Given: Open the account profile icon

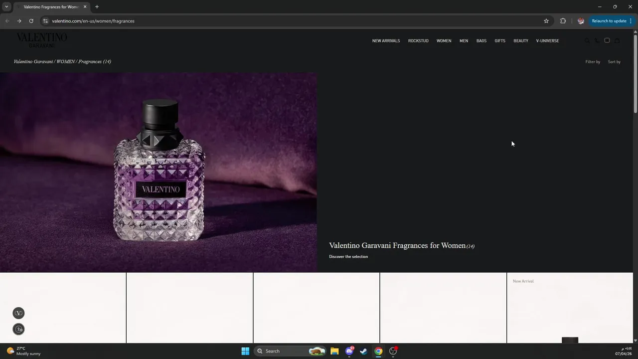Looking at the screenshot, I should pyautogui.click(x=607, y=40).
